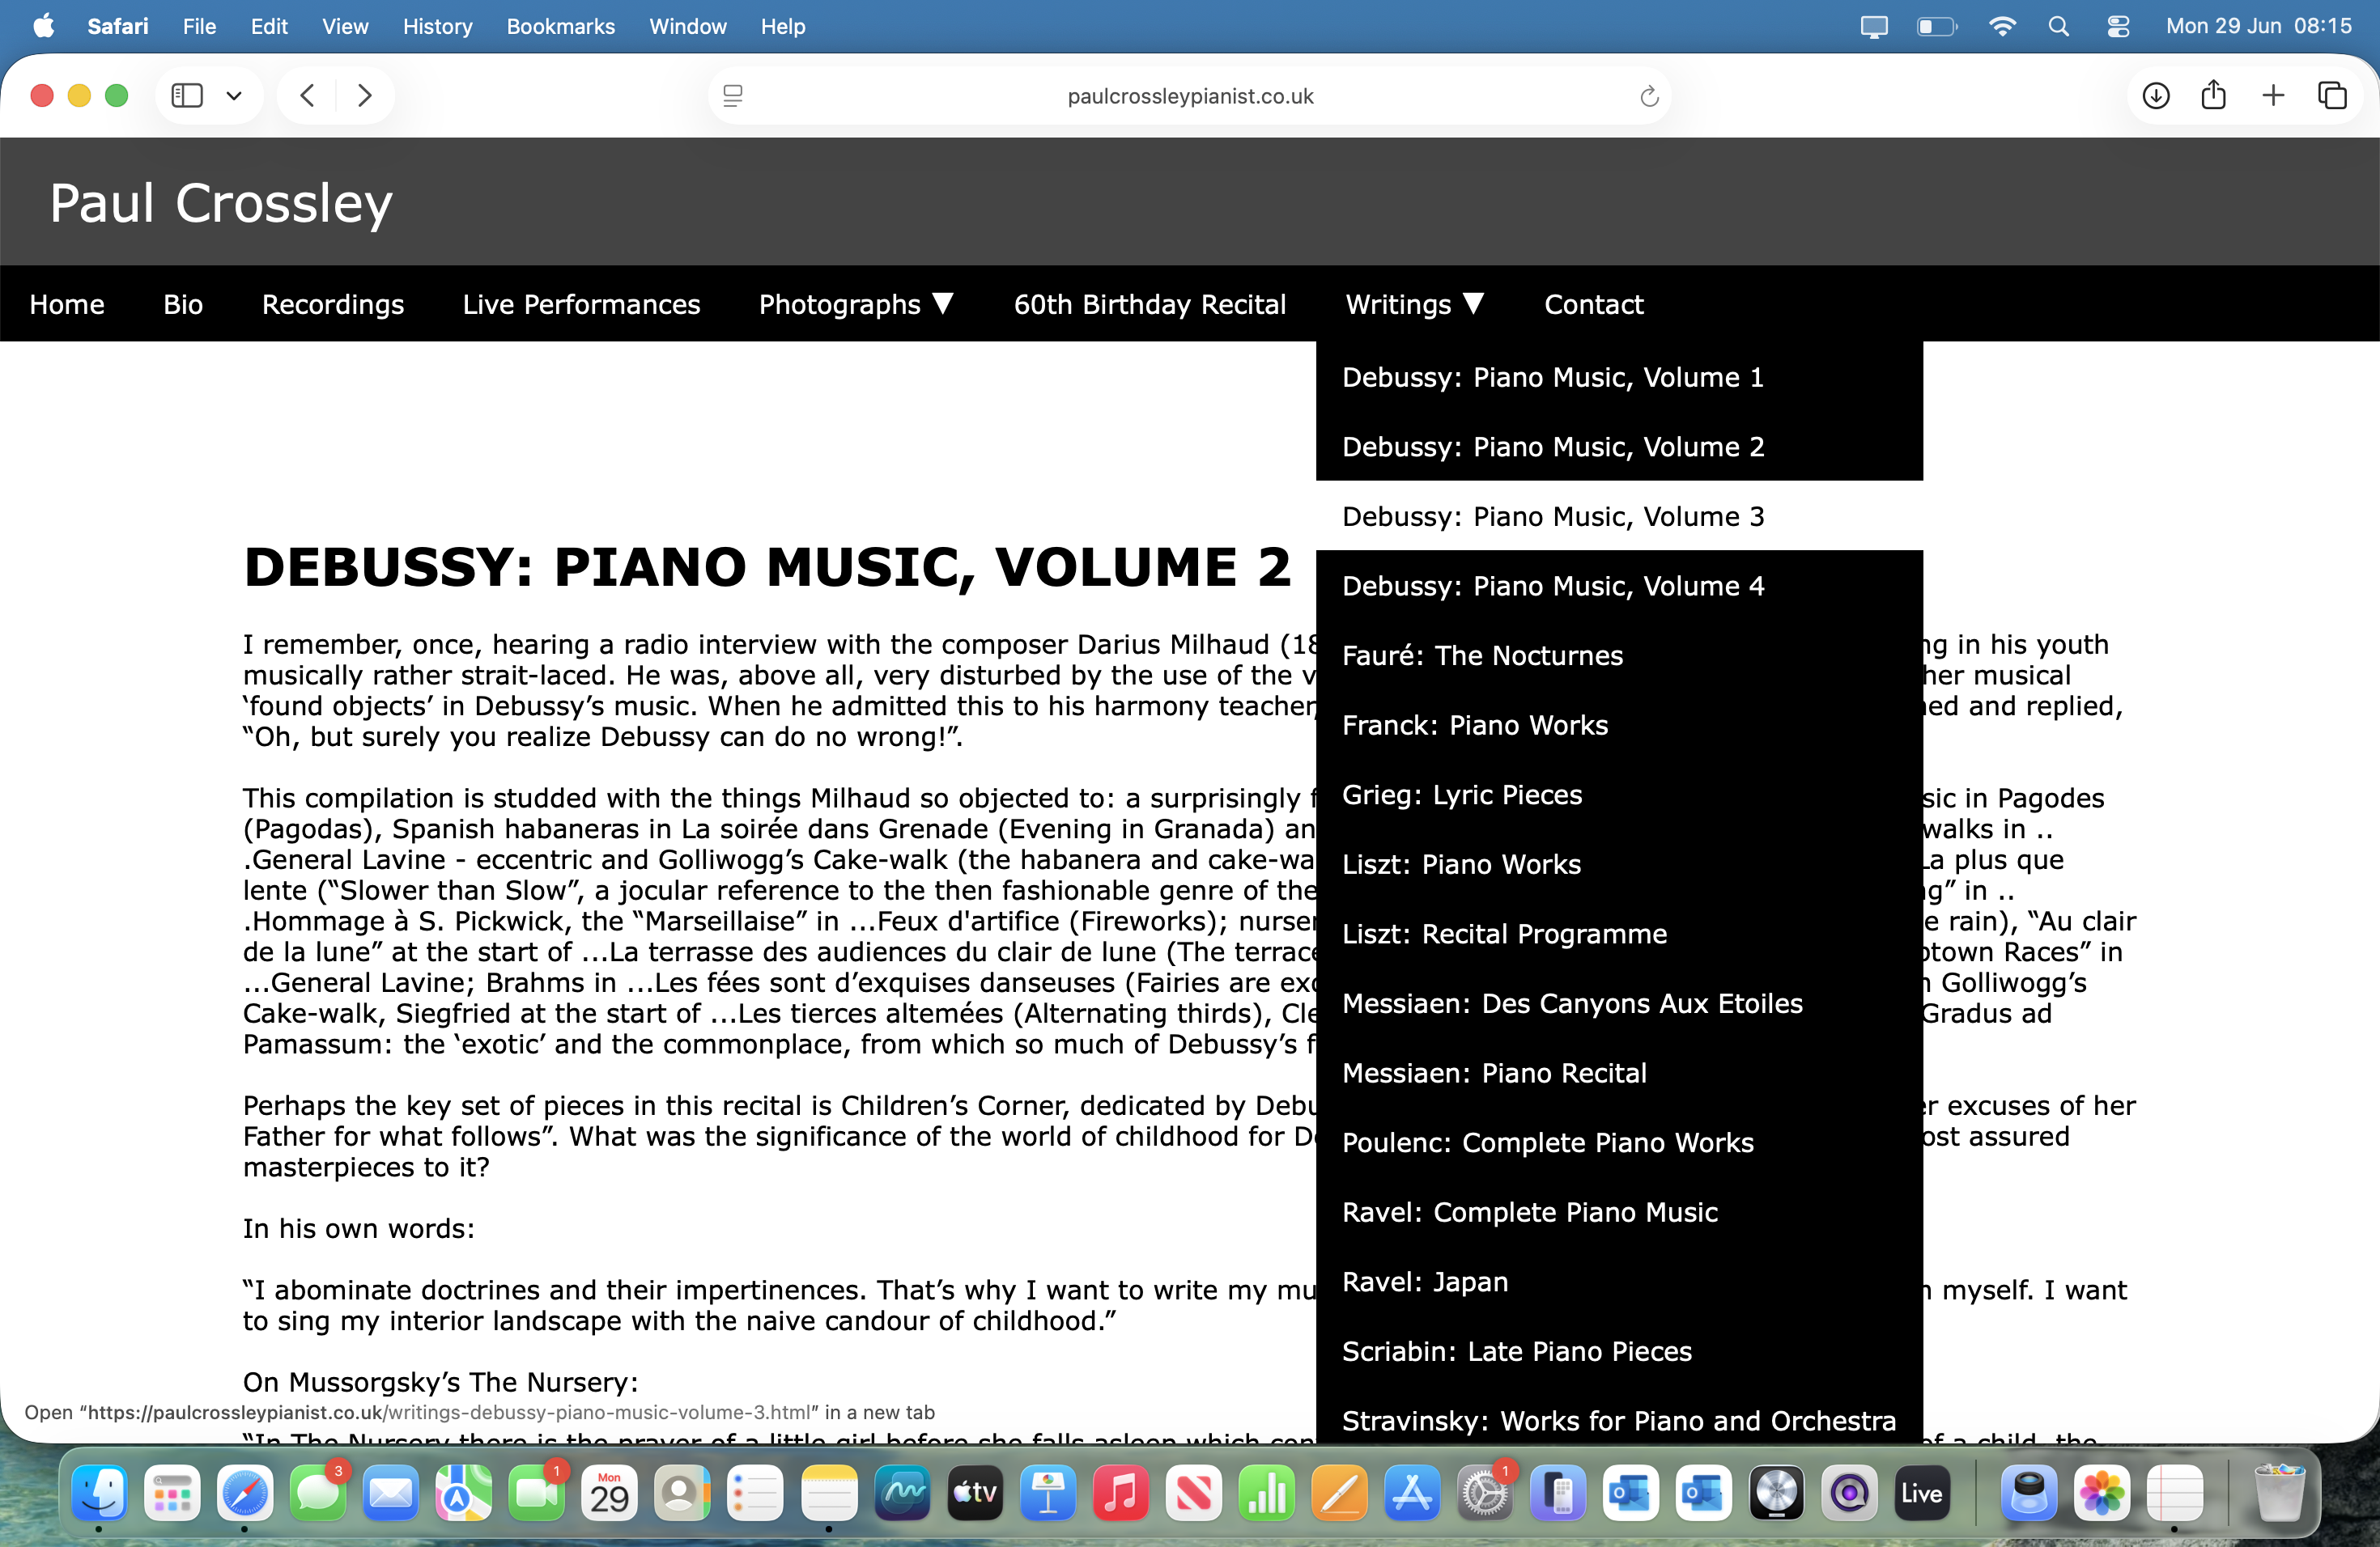Open the Share menu
The height and width of the screenshot is (1547, 2380).
tap(2214, 94)
